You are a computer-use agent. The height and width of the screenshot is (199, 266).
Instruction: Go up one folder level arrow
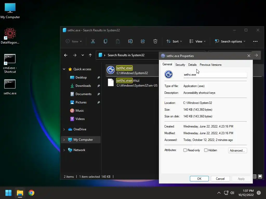click(x=90, y=55)
